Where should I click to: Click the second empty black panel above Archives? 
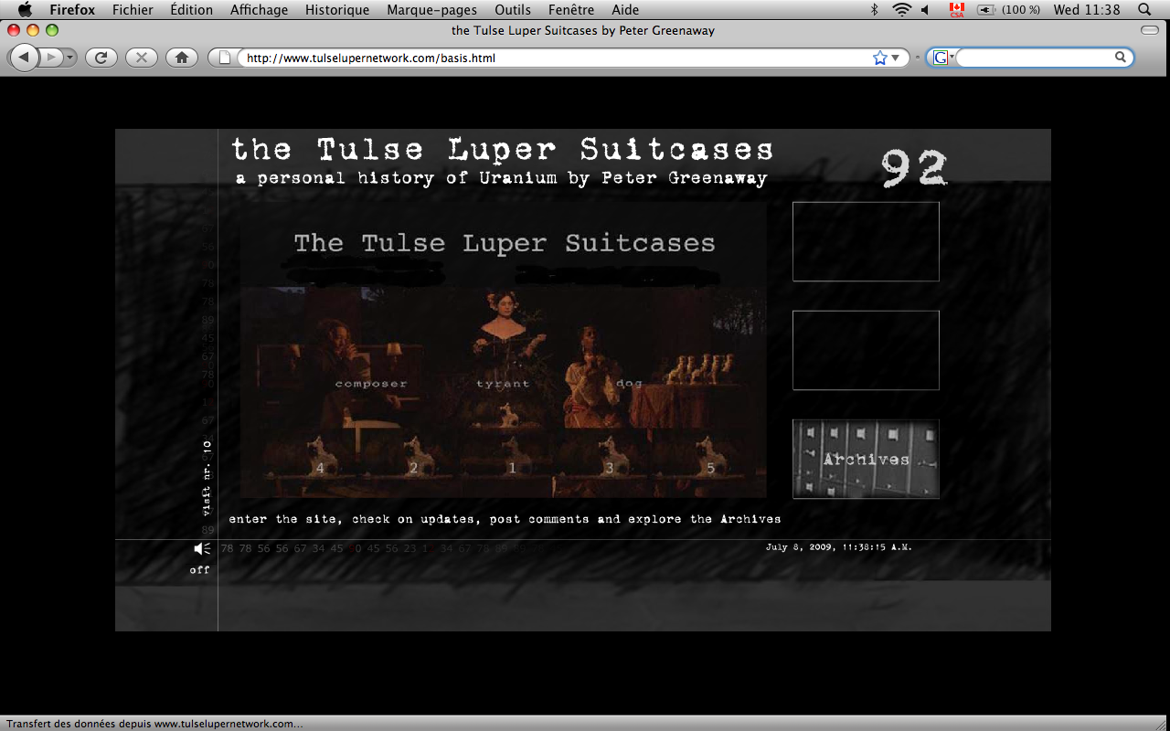coord(866,350)
